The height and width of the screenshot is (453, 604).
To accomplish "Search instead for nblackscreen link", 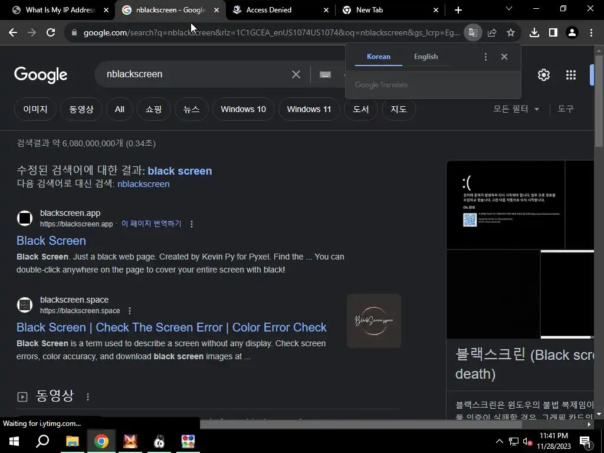I will 143,184.
